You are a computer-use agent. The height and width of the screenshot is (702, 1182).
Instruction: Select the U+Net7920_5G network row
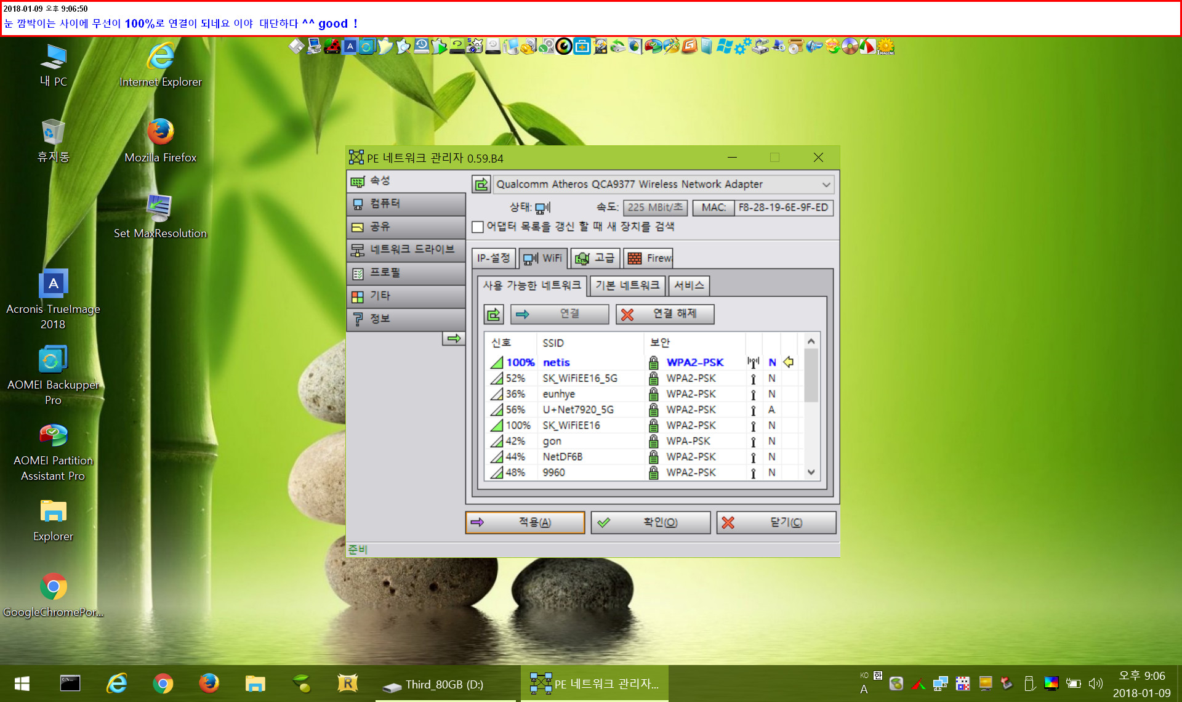[644, 409]
